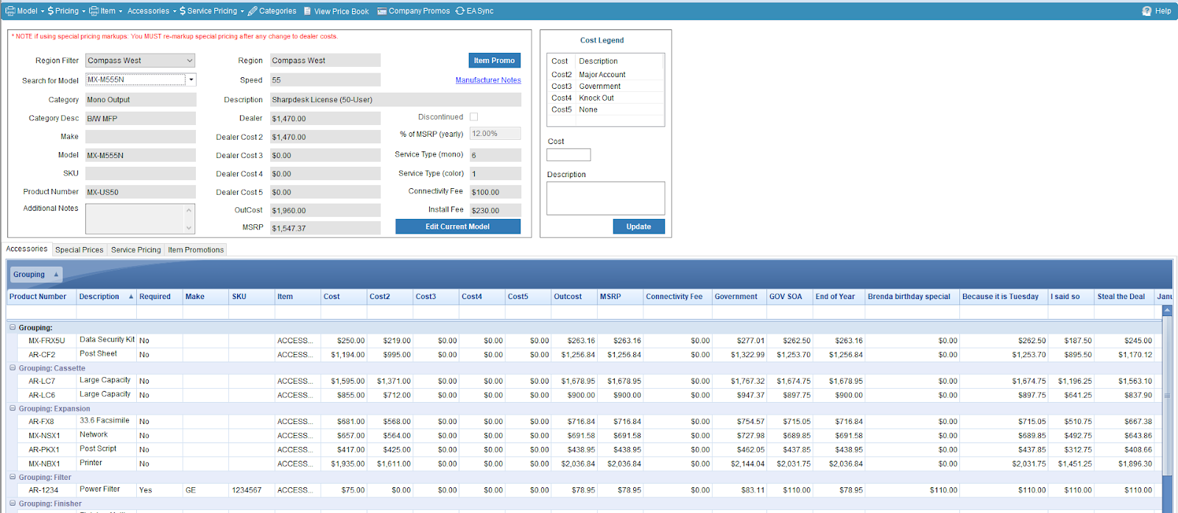Toggle the Discontinued checkbox

[474, 117]
